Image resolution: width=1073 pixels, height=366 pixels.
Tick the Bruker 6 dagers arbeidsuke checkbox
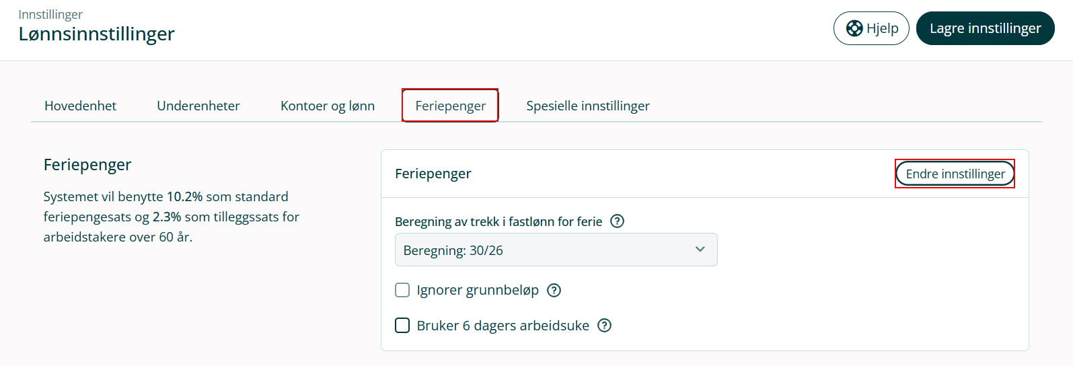[402, 326]
